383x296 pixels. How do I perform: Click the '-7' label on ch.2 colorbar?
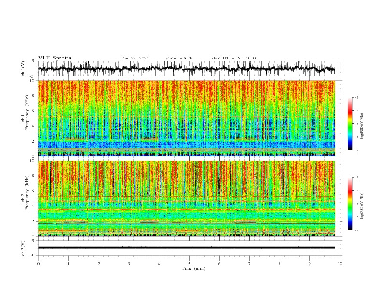tap(356, 230)
